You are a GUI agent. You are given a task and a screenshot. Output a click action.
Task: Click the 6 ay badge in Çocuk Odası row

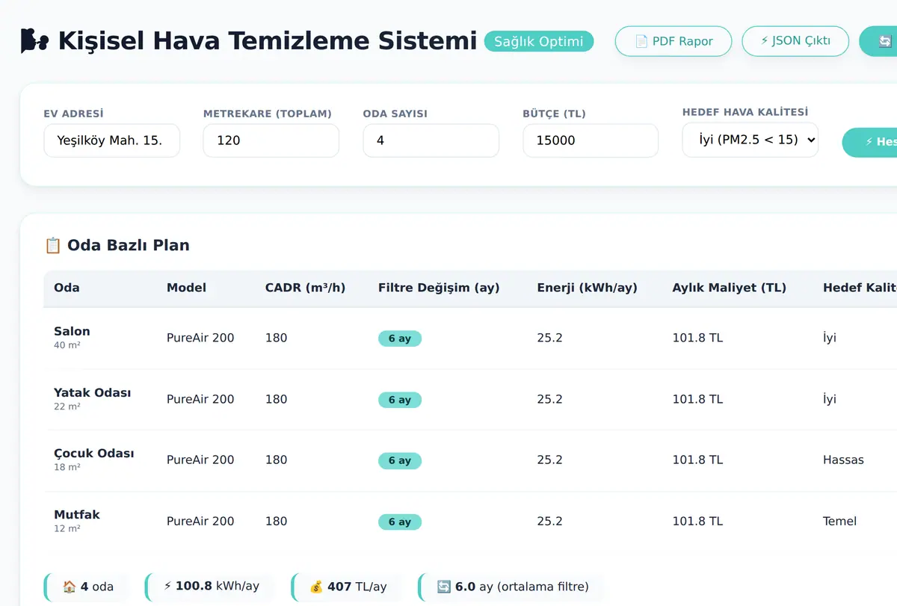tap(400, 461)
